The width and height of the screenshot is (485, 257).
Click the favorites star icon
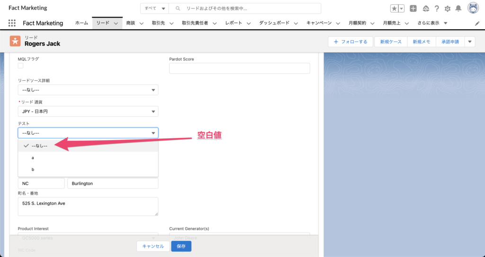pyautogui.click(x=394, y=9)
